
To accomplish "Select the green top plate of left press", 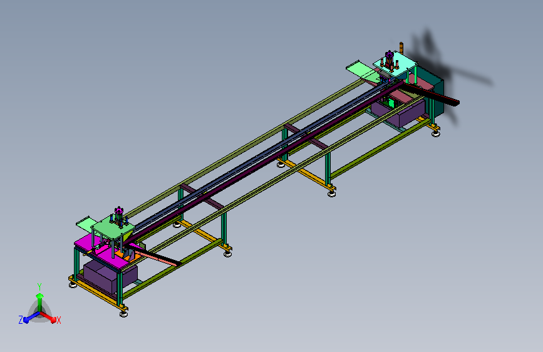I will [113, 229].
